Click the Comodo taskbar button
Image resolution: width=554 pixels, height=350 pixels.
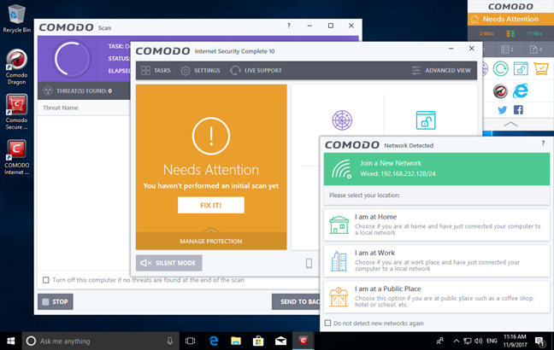click(x=304, y=341)
